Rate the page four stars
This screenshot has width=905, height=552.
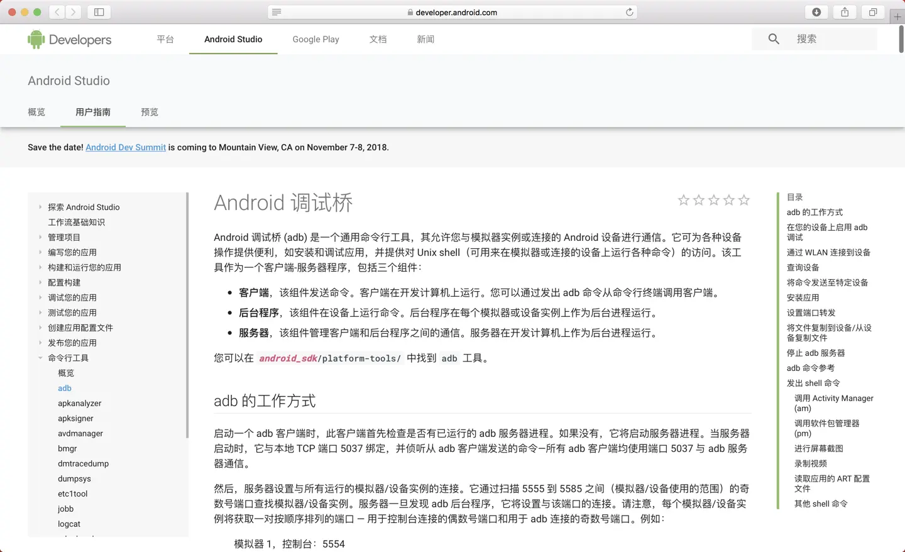tap(729, 200)
